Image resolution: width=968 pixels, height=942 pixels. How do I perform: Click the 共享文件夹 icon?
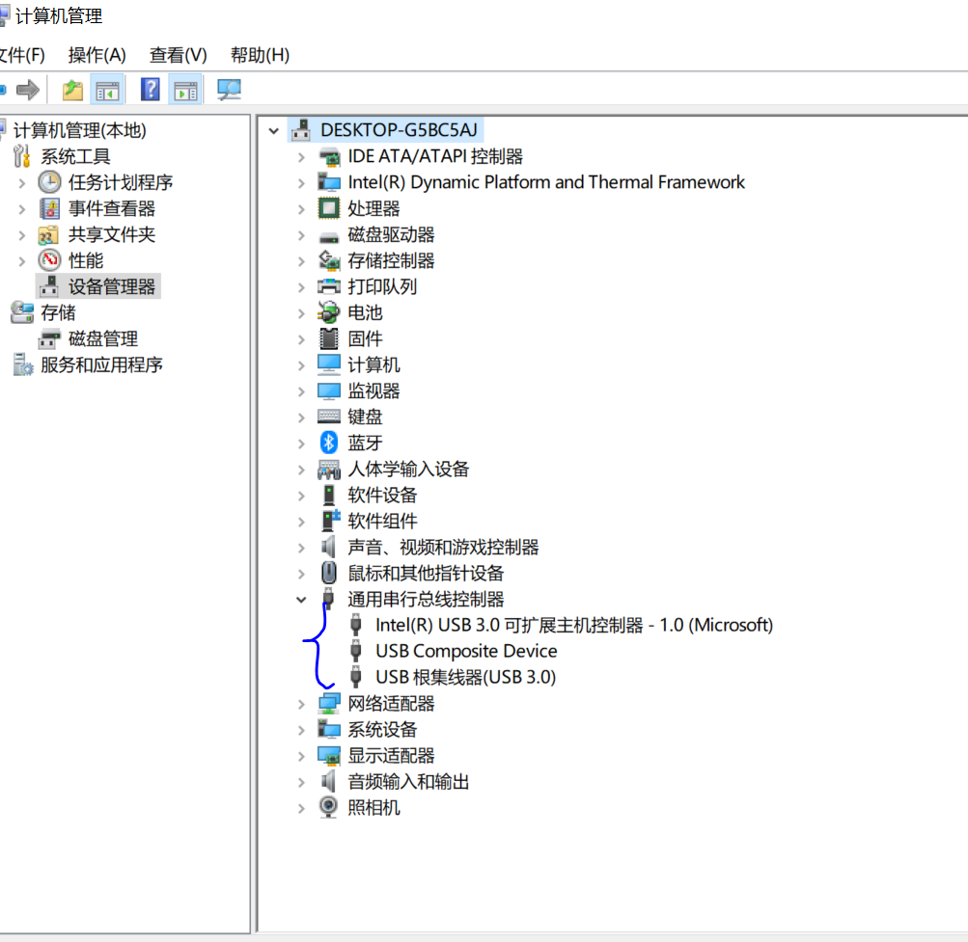pos(48,235)
